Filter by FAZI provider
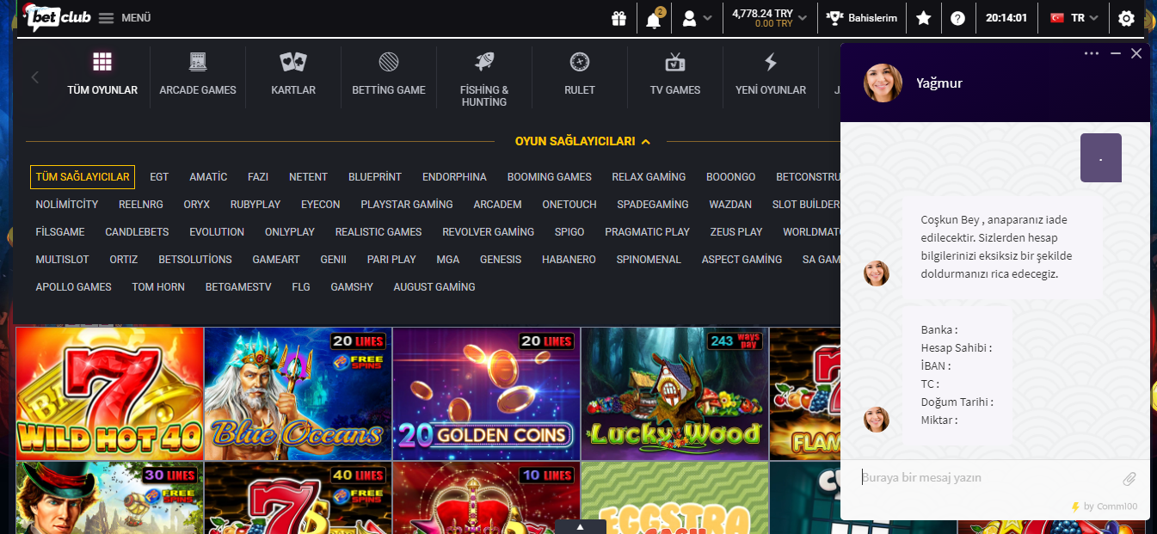This screenshot has width=1157, height=534. point(258,177)
